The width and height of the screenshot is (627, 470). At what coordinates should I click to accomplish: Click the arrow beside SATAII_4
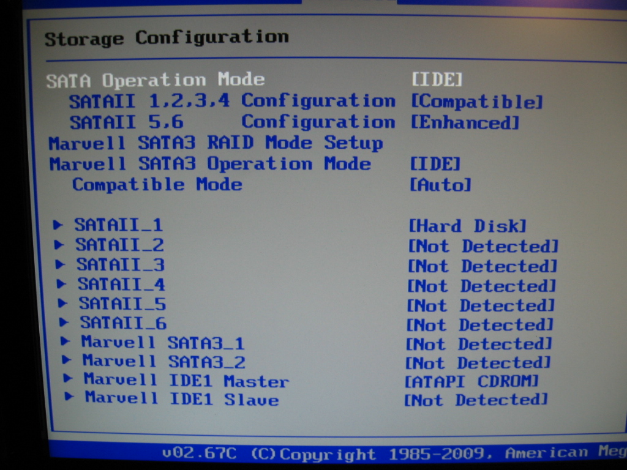(x=61, y=284)
